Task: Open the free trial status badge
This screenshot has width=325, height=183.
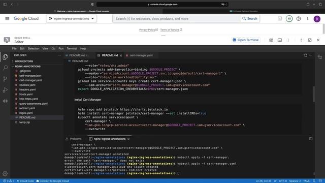Action: tap(289, 19)
